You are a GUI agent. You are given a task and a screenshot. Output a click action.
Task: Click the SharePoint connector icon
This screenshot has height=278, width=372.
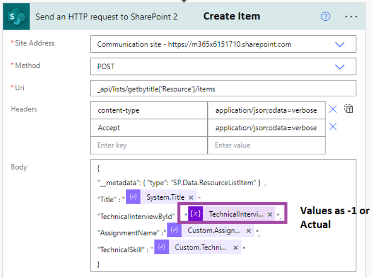16,16
